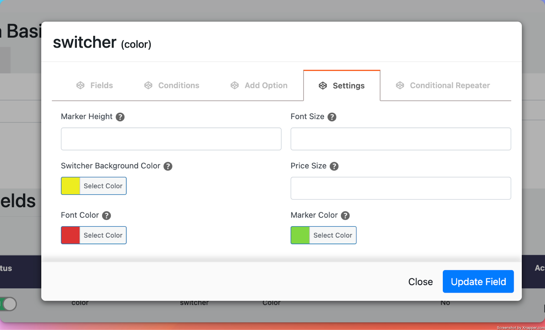Screen dimensions: 545x330
Task: Open Select Color for Marker Color
Action: point(333,235)
